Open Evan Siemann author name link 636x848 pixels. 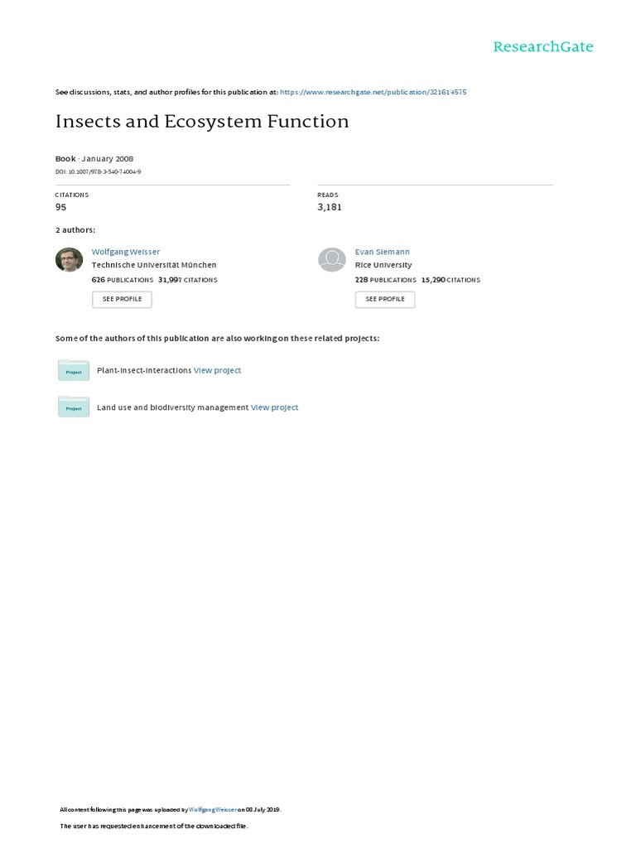383,252
